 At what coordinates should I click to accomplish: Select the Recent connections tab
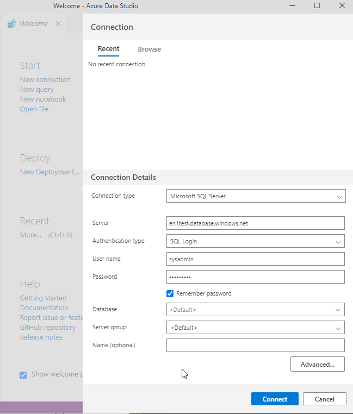[108, 49]
